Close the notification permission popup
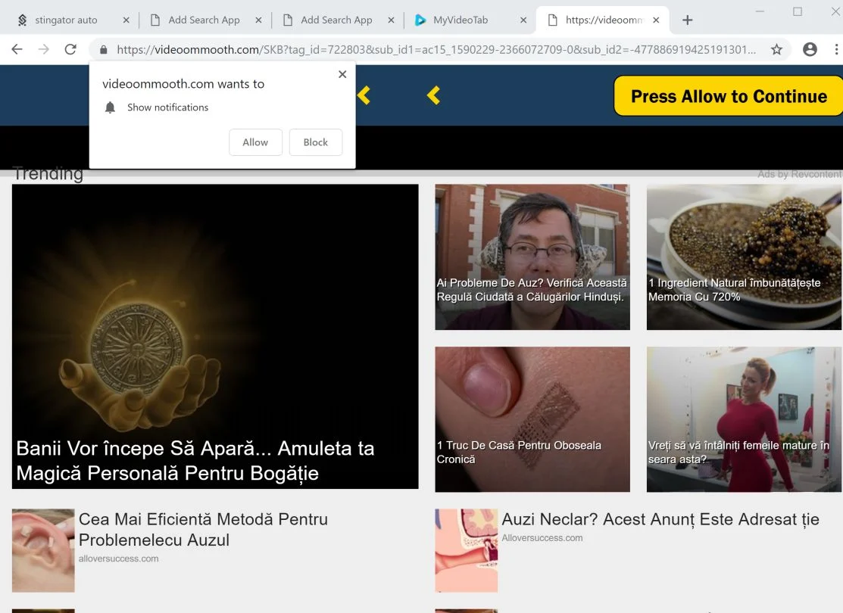Viewport: 843px width, 613px height. click(342, 74)
